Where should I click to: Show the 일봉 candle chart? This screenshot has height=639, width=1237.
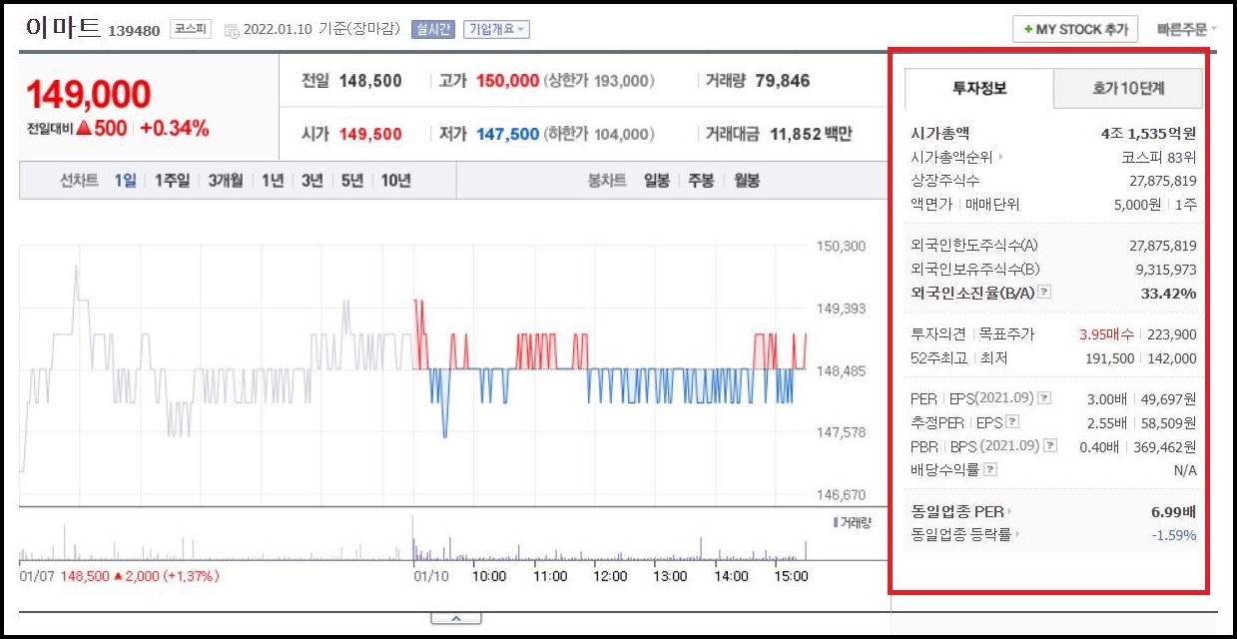657,181
